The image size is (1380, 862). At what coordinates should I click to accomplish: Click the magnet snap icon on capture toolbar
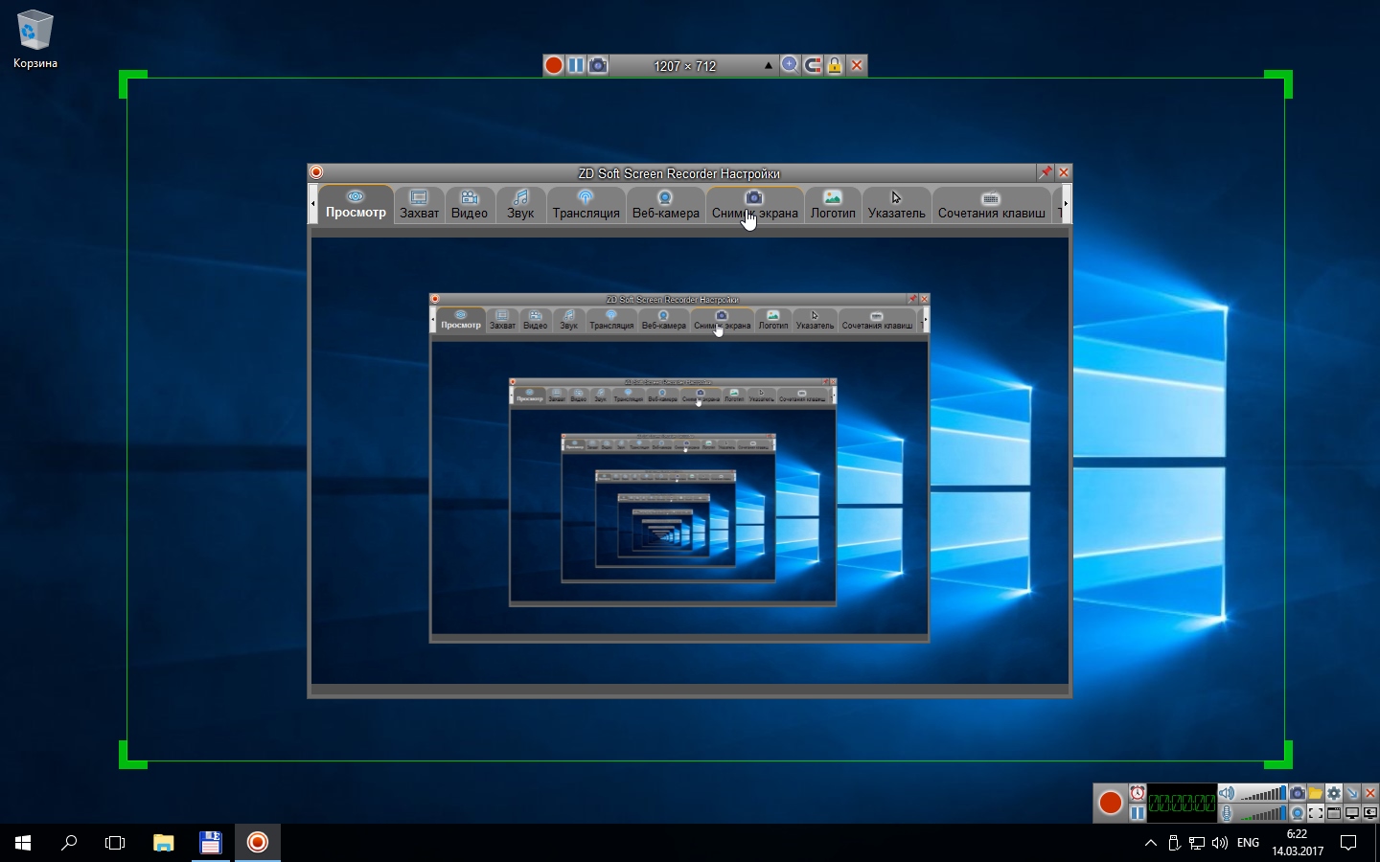point(813,65)
